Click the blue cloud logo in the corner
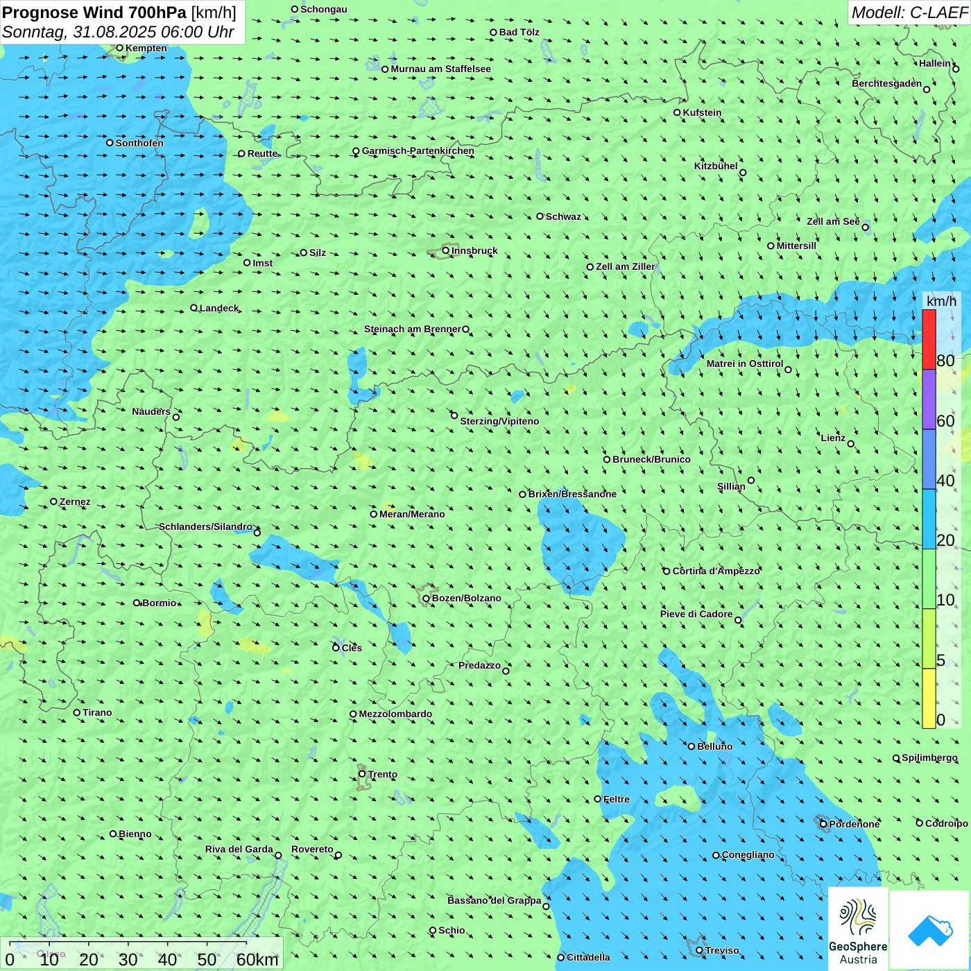The height and width of the screenshot is (971, 971). point(929,930)
